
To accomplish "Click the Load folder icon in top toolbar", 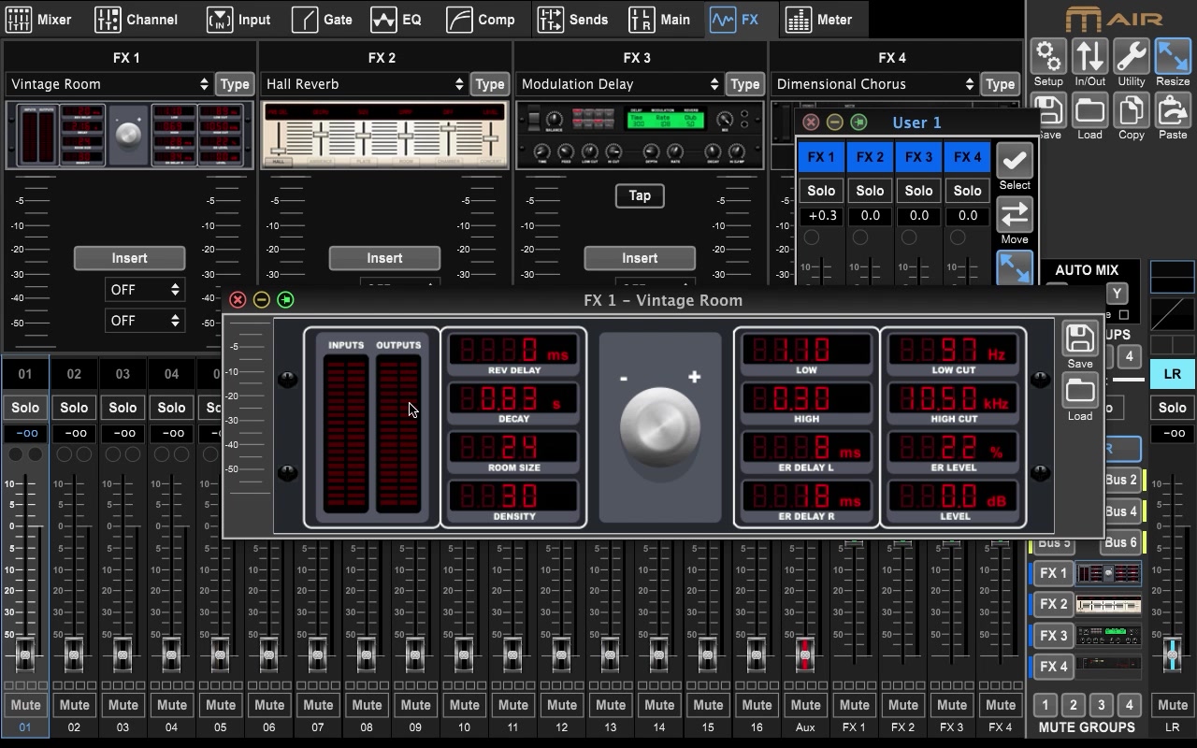I will pos(1089,110).
